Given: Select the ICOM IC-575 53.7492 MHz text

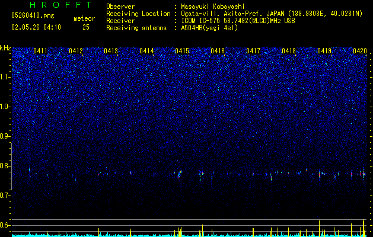Looking at the screenshot, I should click(x=238, y=21).
